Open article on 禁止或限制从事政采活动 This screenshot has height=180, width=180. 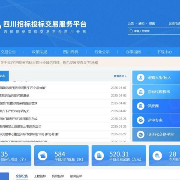21,127
